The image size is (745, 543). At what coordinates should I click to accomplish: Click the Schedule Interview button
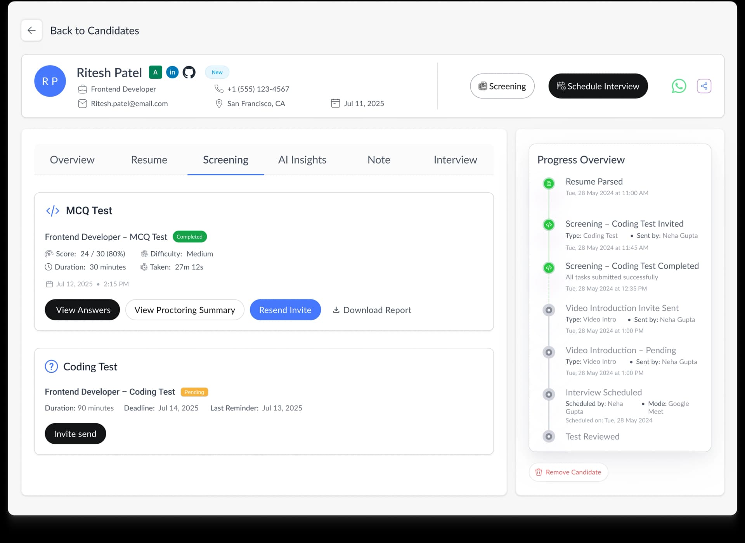(598, 86)
